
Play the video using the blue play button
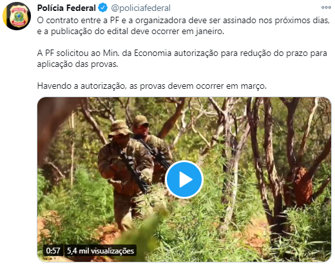[x=184, y=180]
